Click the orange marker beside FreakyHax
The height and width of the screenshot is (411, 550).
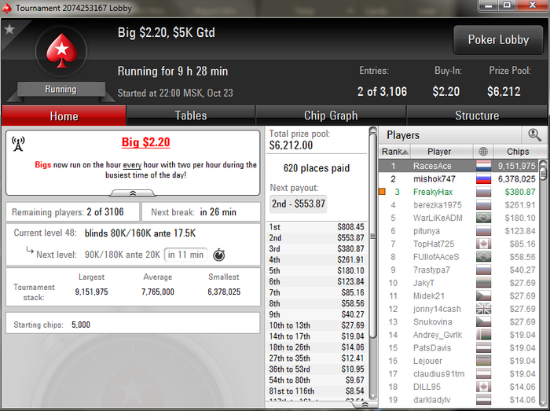tap(382, 192)
